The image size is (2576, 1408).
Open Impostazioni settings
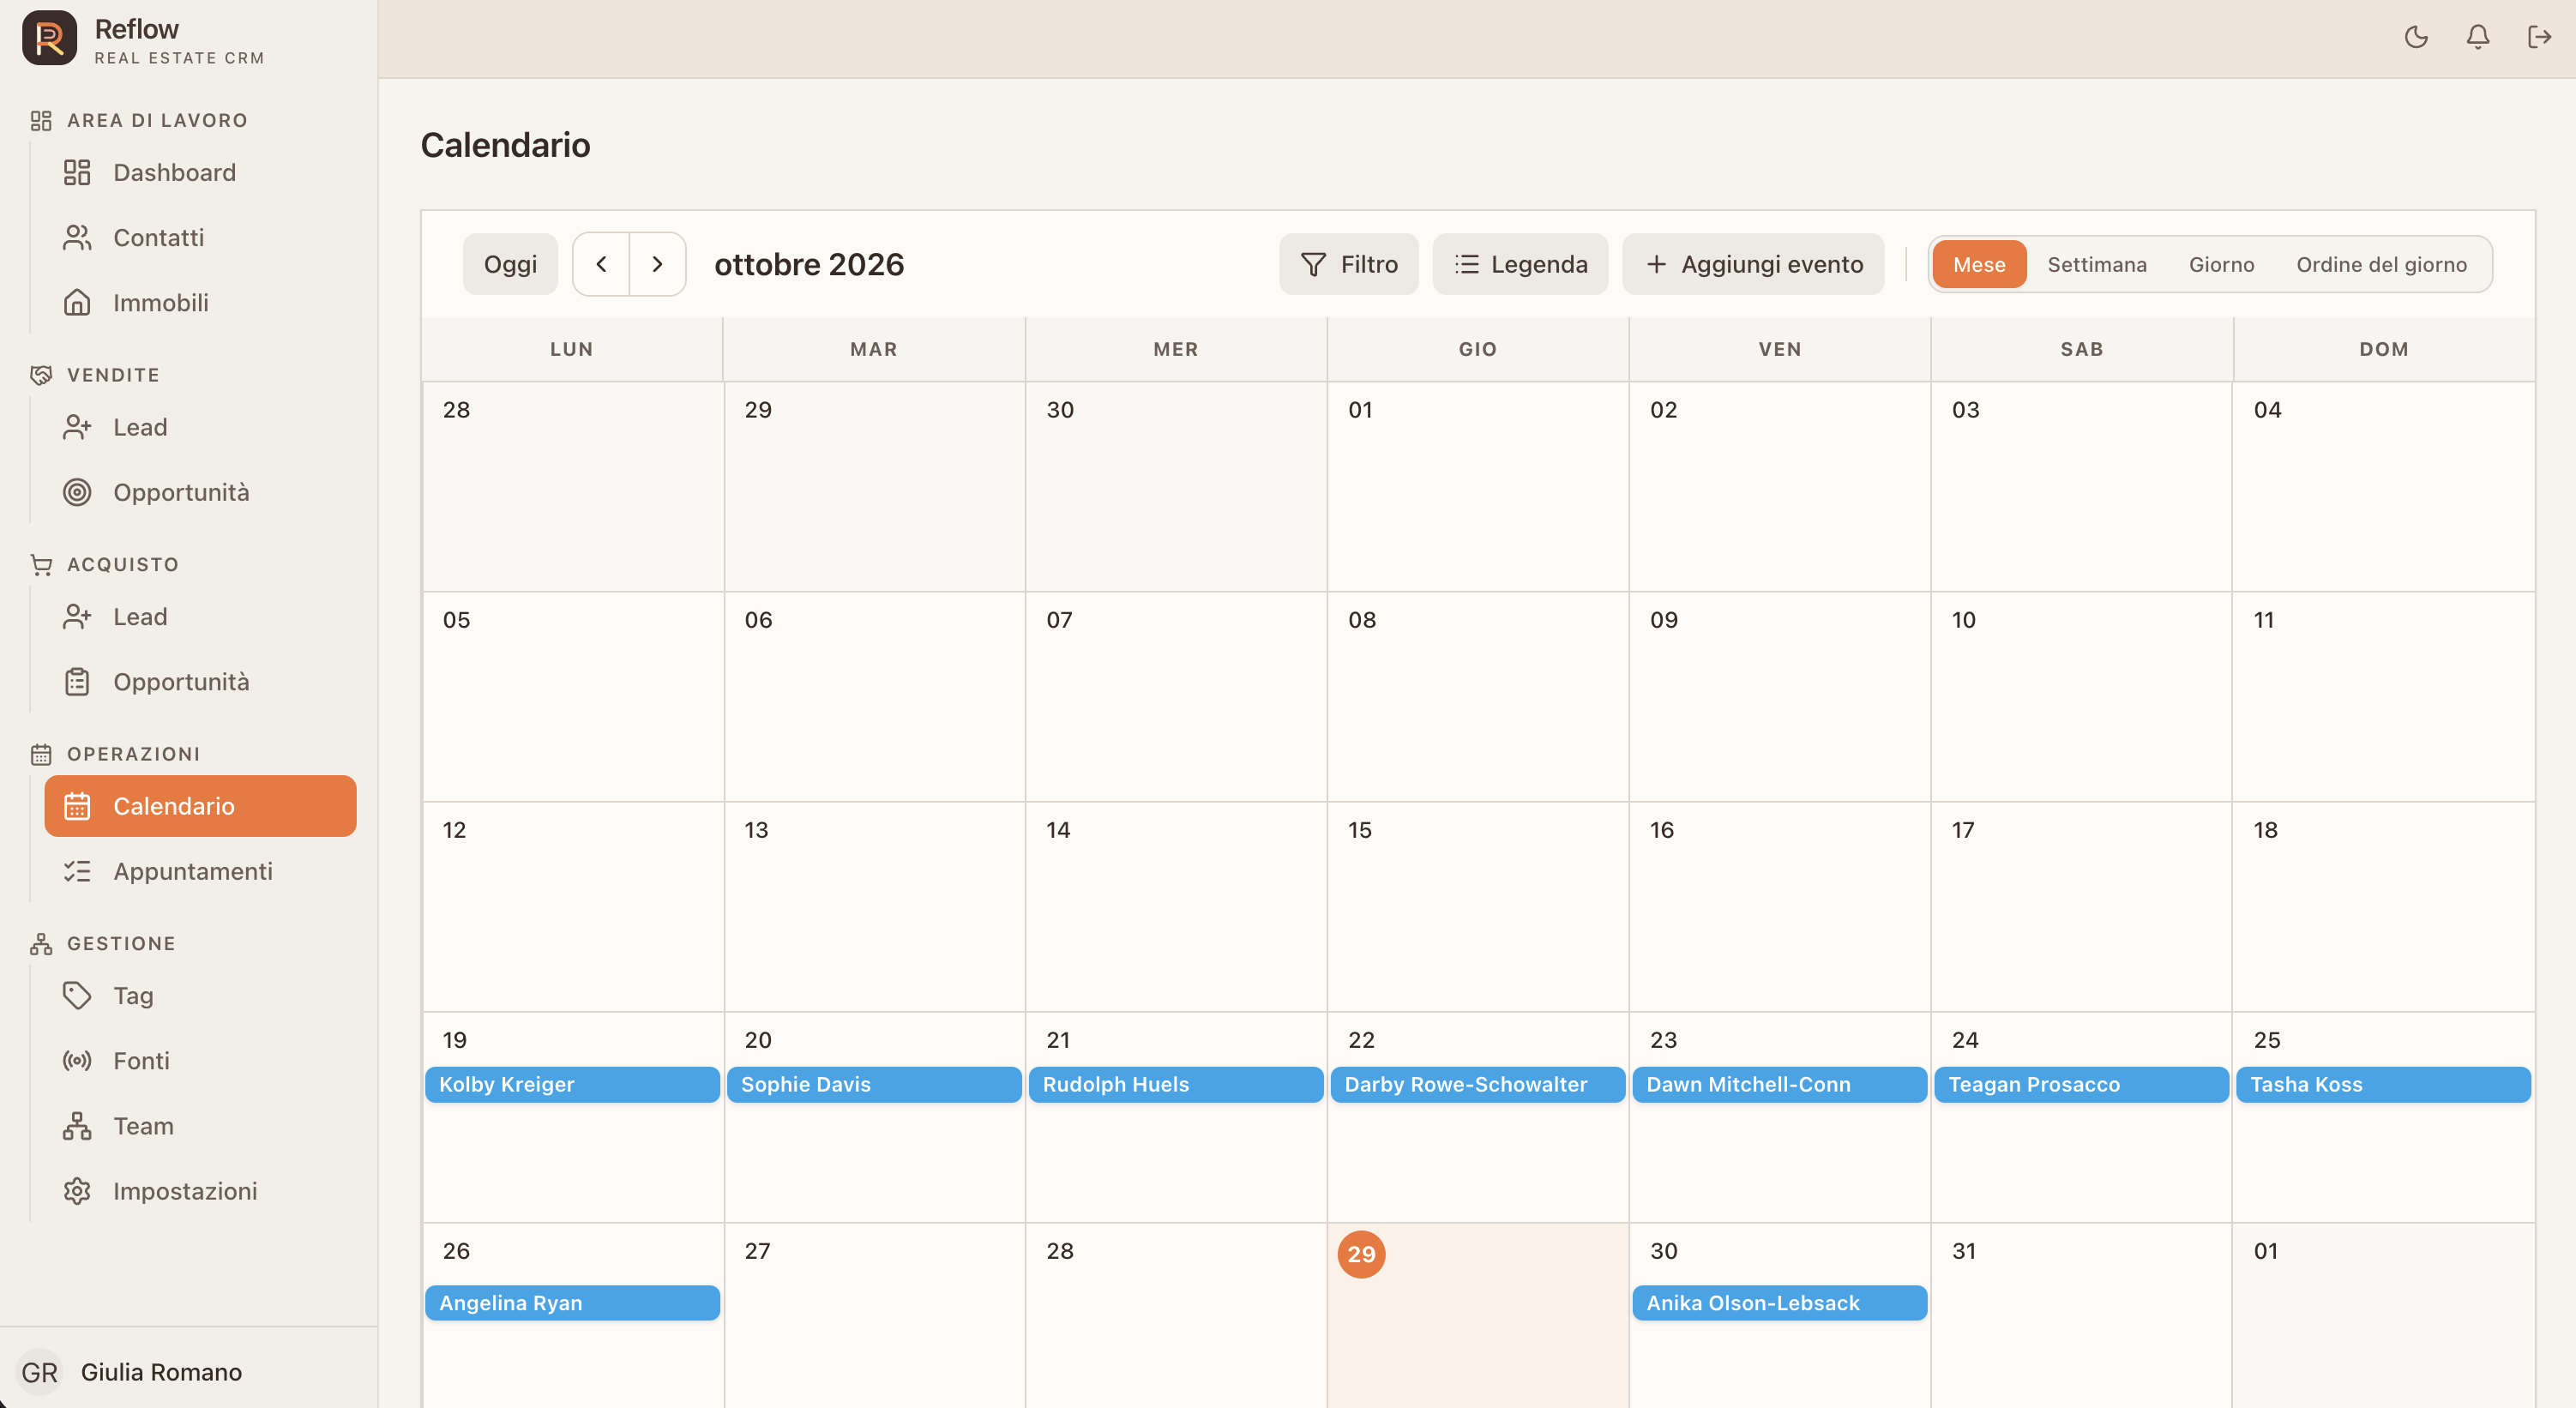click(200, 1191)
